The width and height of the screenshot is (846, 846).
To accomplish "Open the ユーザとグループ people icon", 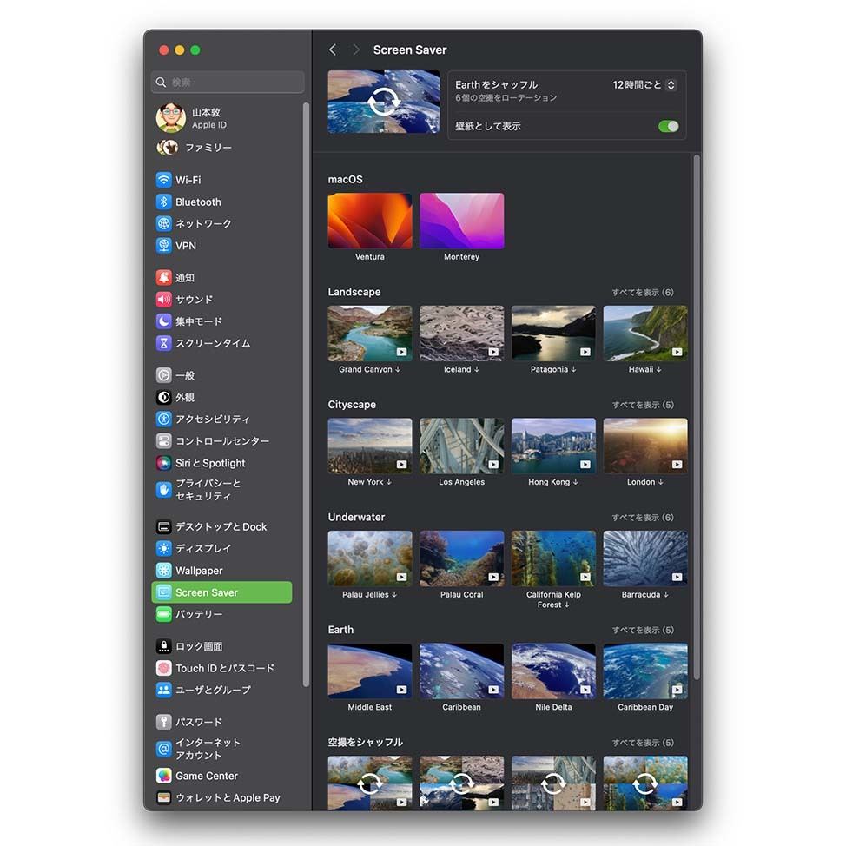I will point(163,690).
